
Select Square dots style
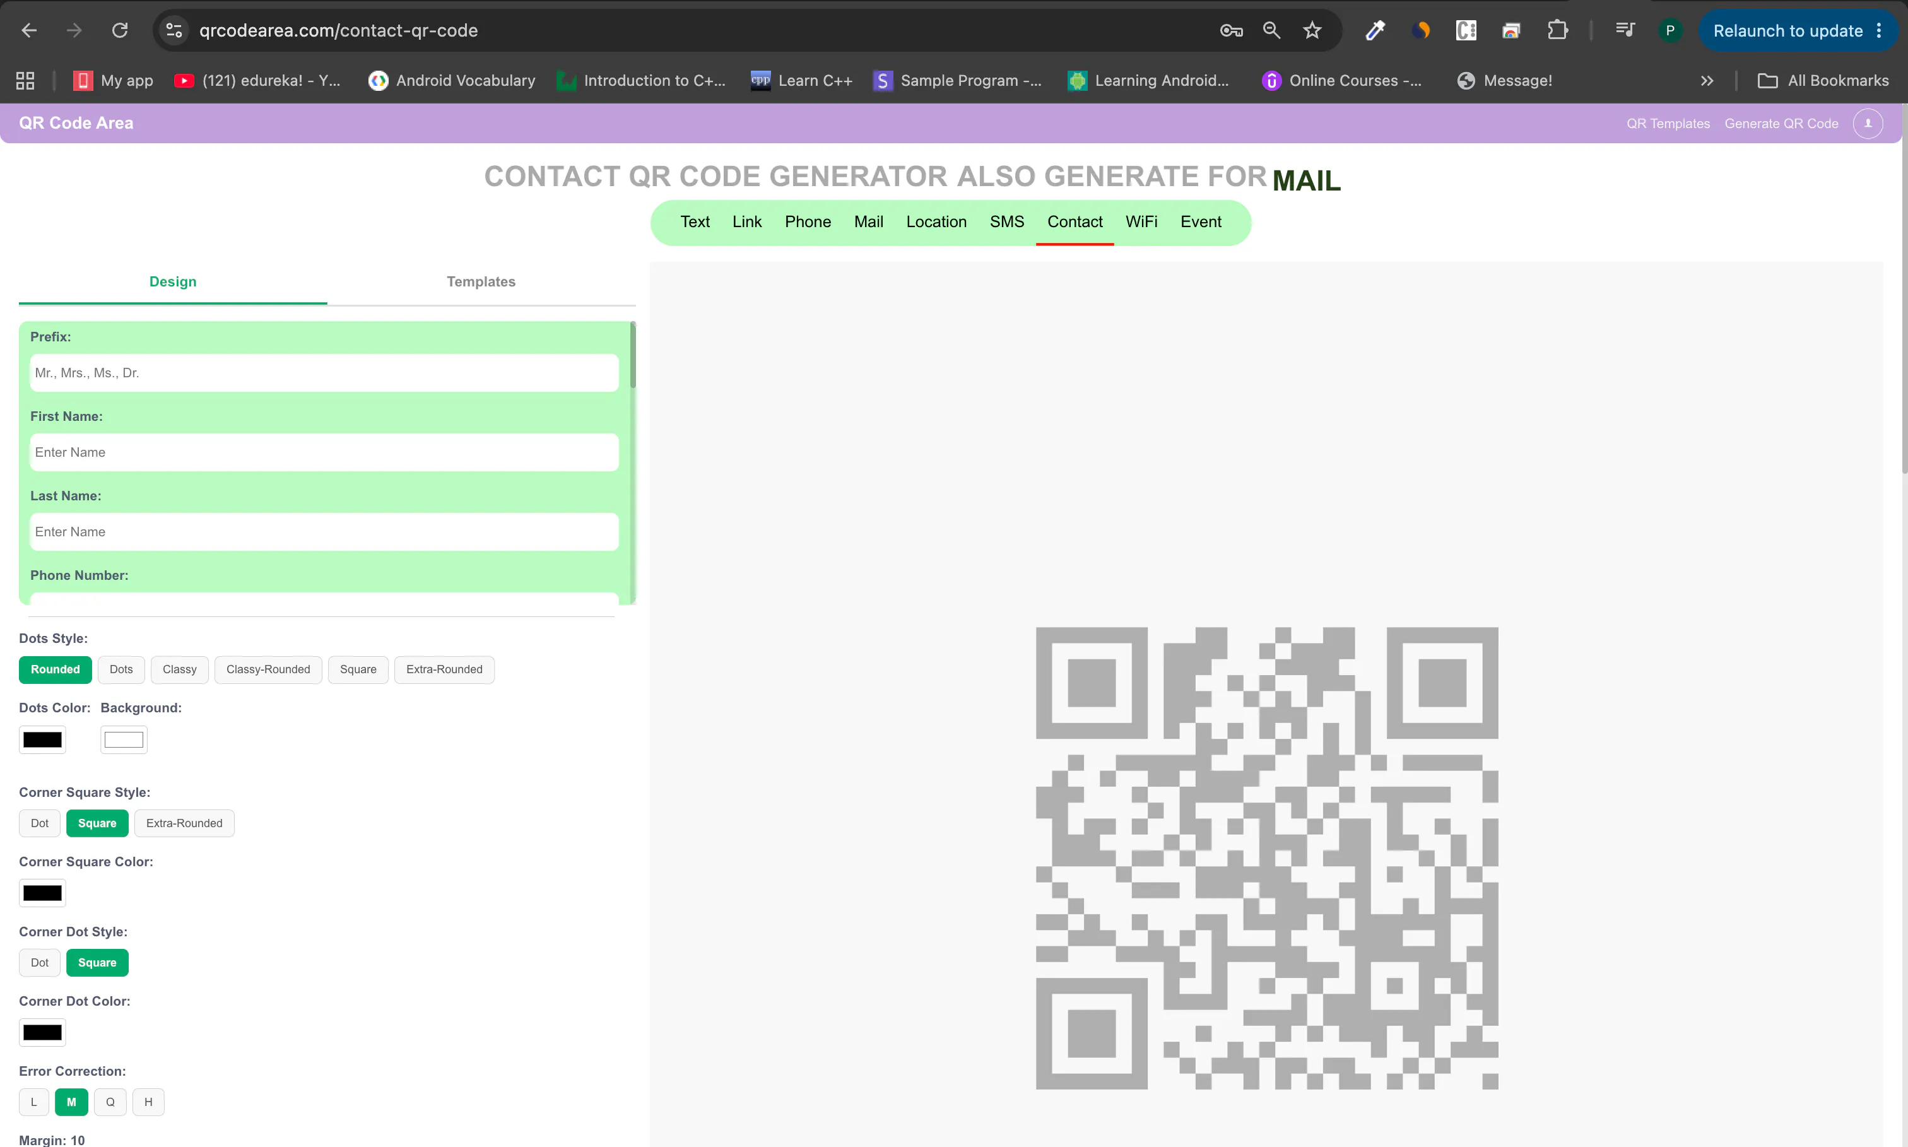pyautogui.click(x=358, y=669)
